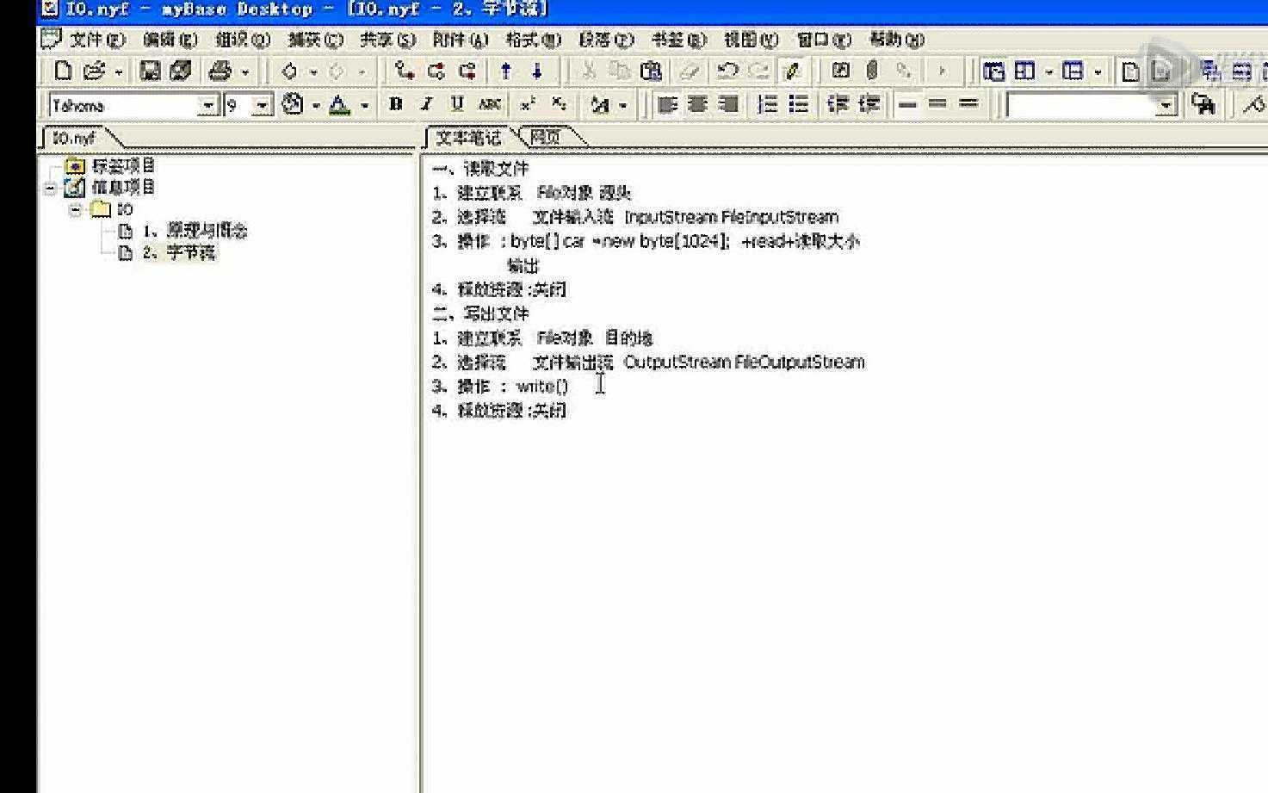Select the IO.nyf database tab
The image size is (1268, 793).
click(x=74, y=138)
